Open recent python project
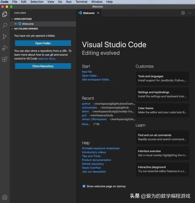This screenshot has width=195, height=203. pyautogui.click(x=86, y=104)
